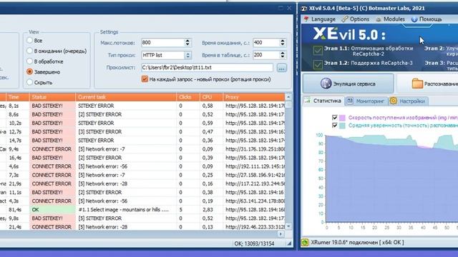458x257 pixels.
Task: Click the blue info icon beside Помощь
Action: point(414,19)
